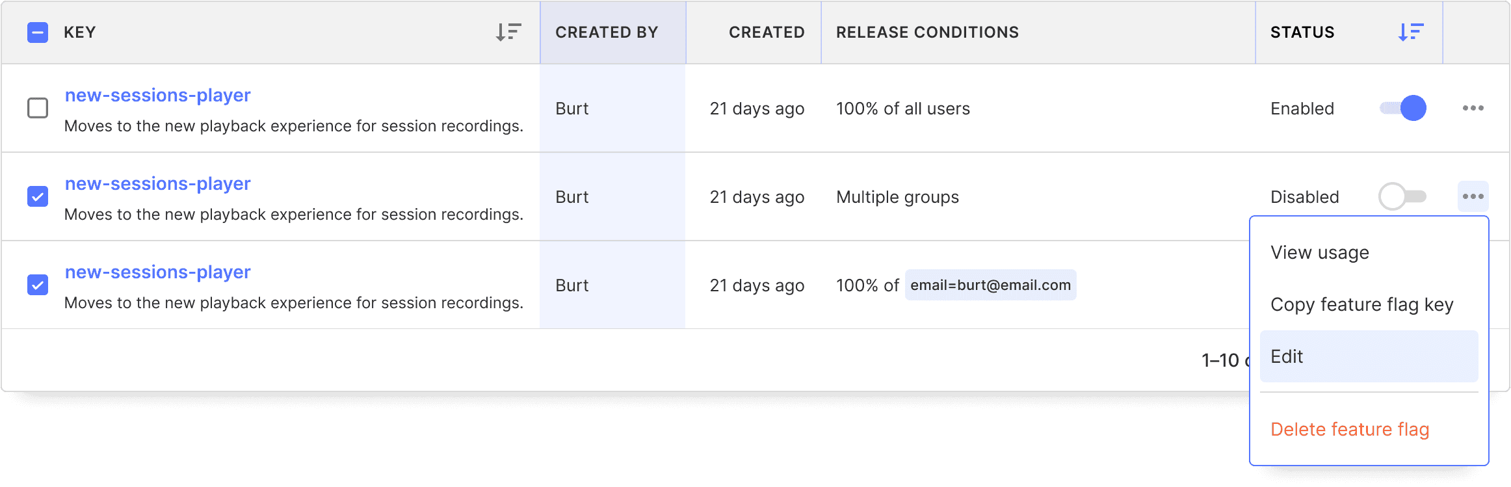Screen dimensions: 1511x487
Task: Open the third new-sessions-player flag link
Action: (157, 272)
